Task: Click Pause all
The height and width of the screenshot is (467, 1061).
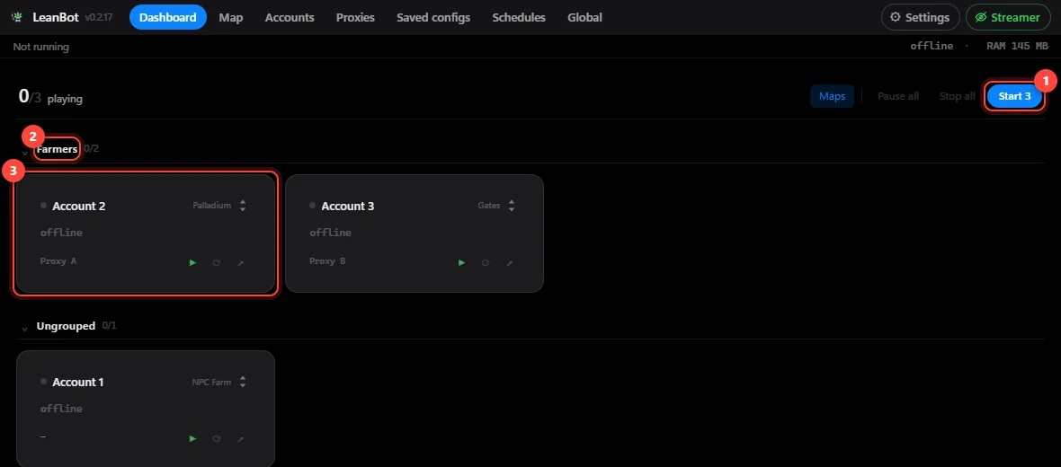Action: (x=898, y=96)
